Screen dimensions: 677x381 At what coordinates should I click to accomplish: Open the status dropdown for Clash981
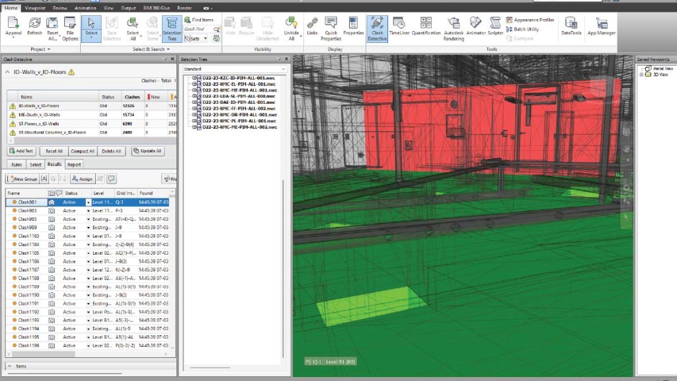point(89,202)
